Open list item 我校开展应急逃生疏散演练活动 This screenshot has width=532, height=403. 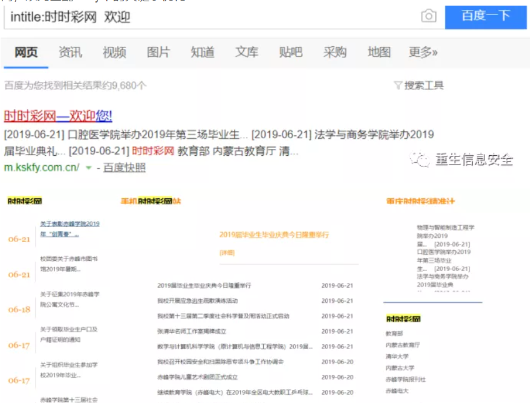[x=198, y=301]
